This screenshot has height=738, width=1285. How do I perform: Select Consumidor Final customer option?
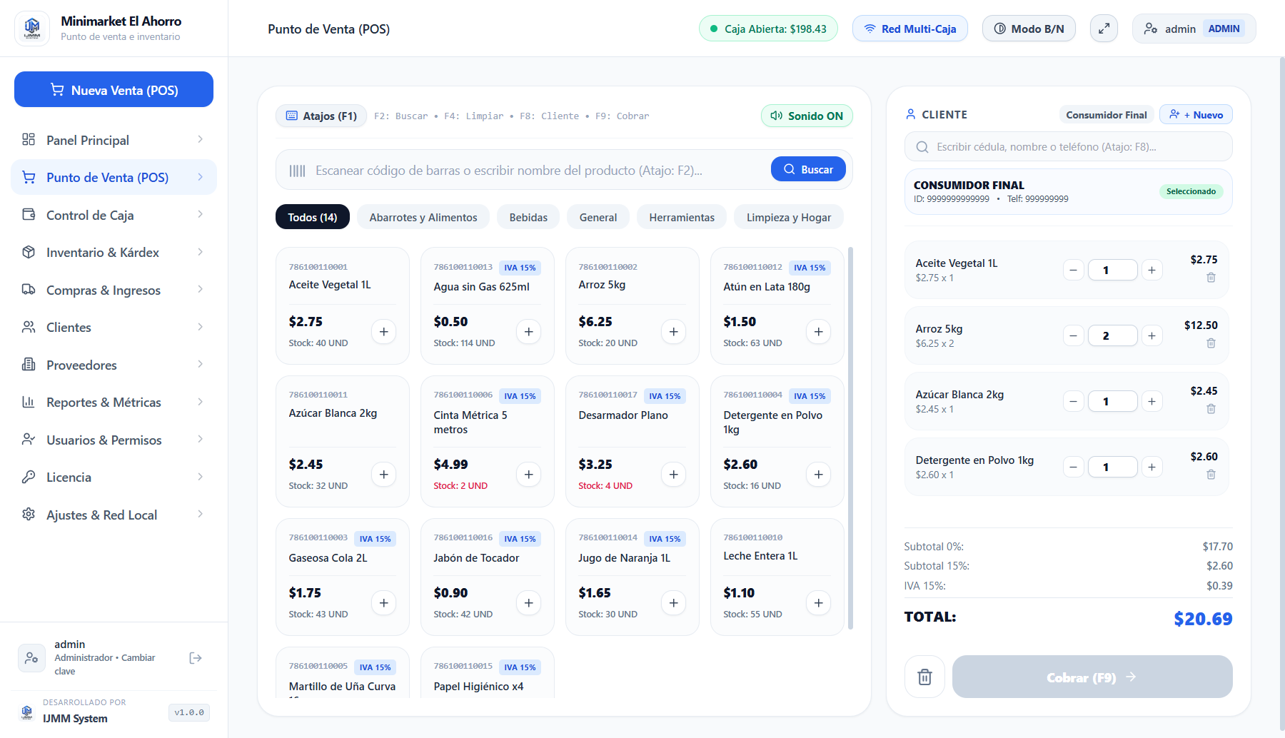[x=1106, y=115]
